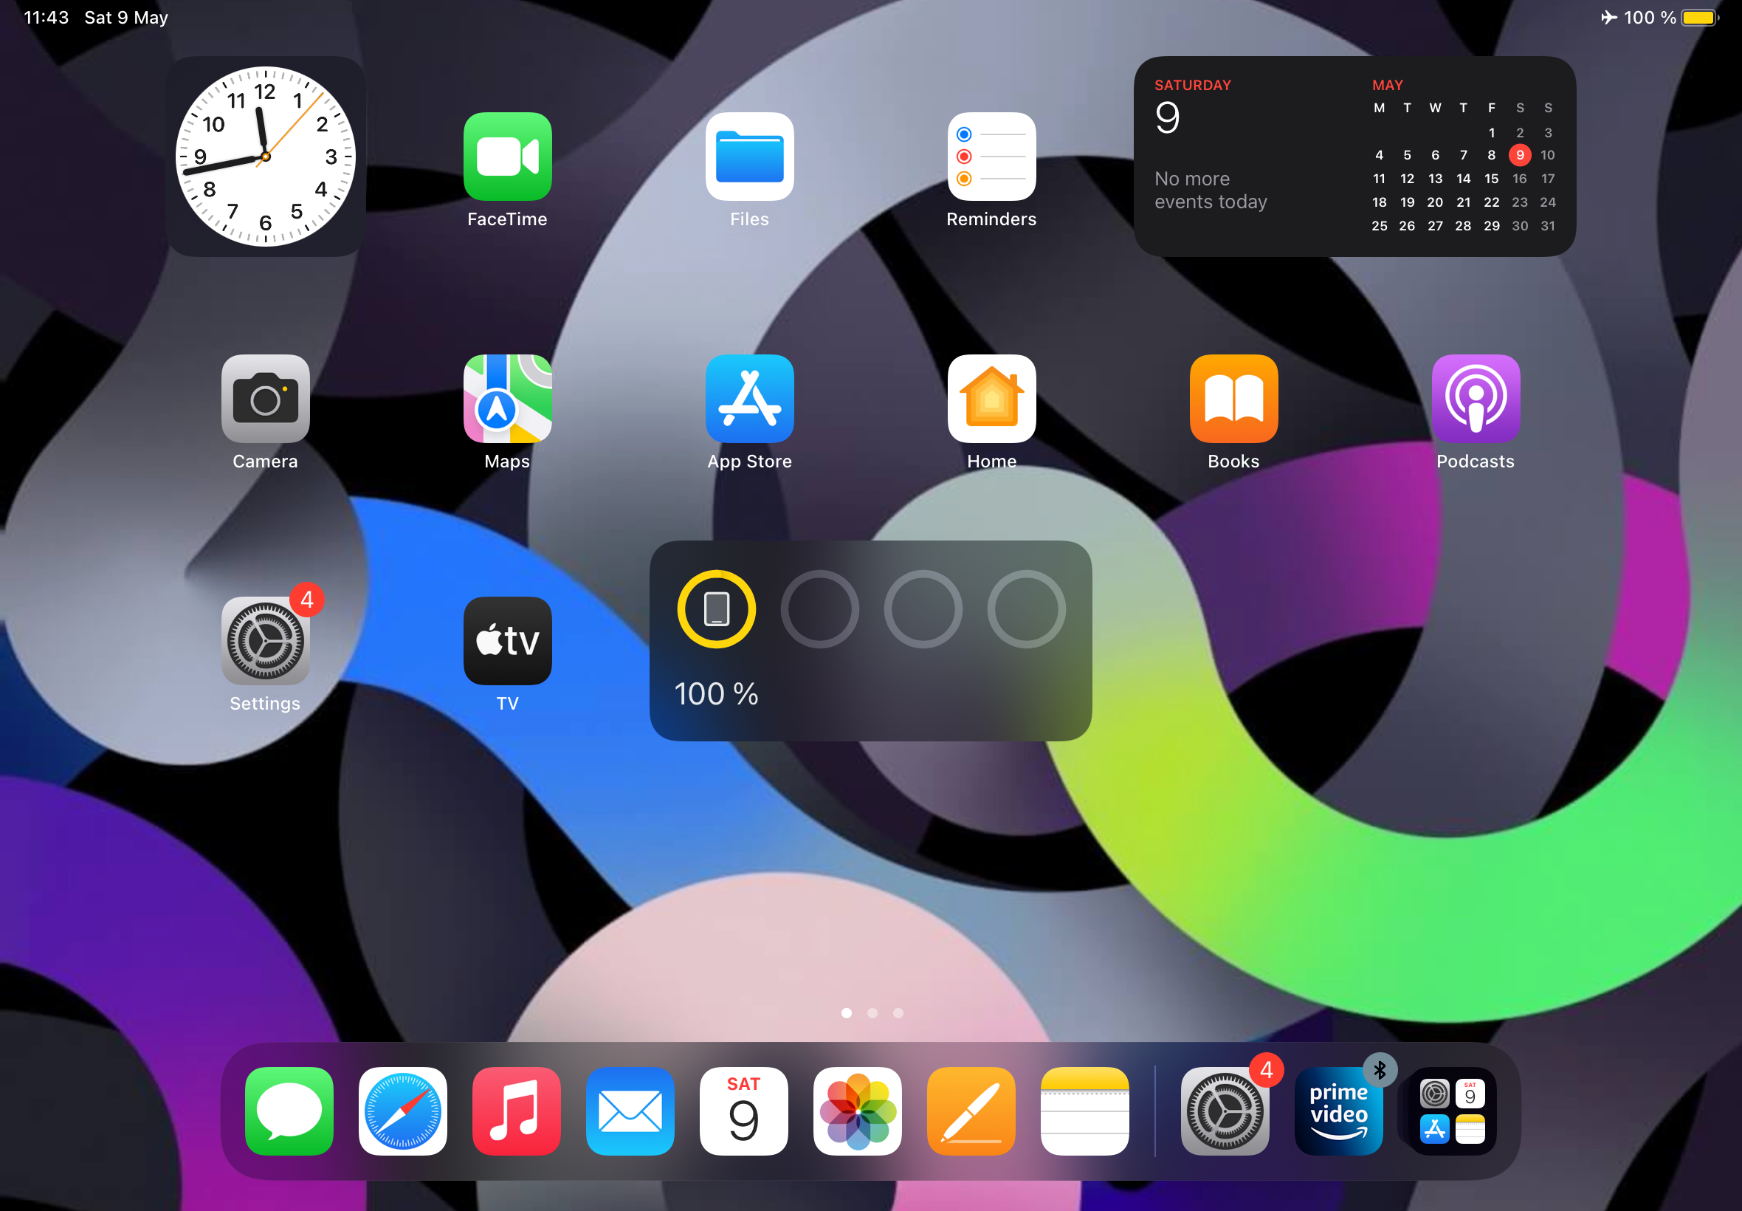Open the Music app in the dock
The width and height of the screenshot is (1742, 1211).
[517, 1111]
